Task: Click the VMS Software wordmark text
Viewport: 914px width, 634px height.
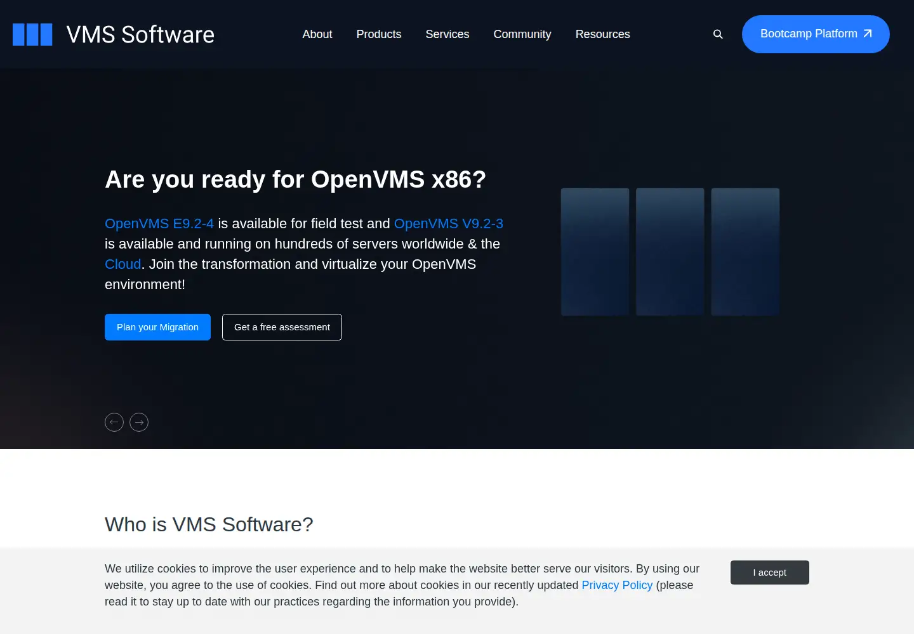Action: (x=140, y=35)
